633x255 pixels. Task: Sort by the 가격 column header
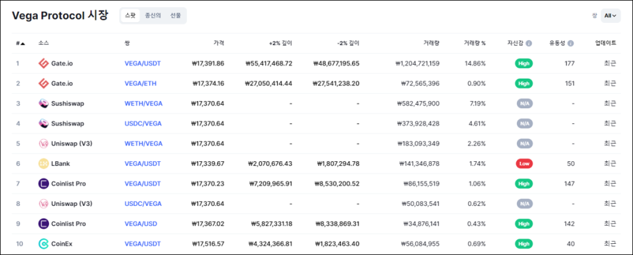click(x=219, y=43)
